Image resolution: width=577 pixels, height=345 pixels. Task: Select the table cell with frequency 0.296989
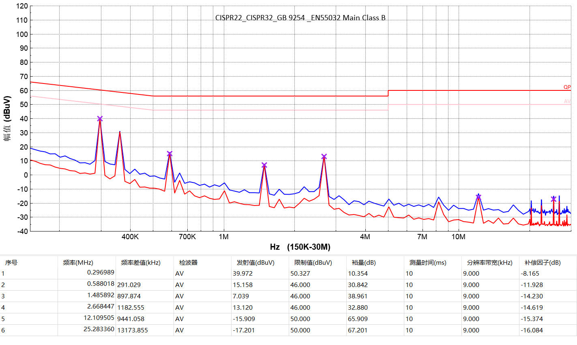101,272
